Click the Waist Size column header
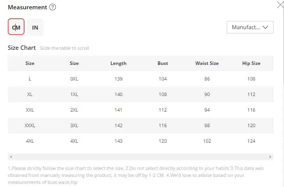284x187 pixels. (x=207, y=63)
